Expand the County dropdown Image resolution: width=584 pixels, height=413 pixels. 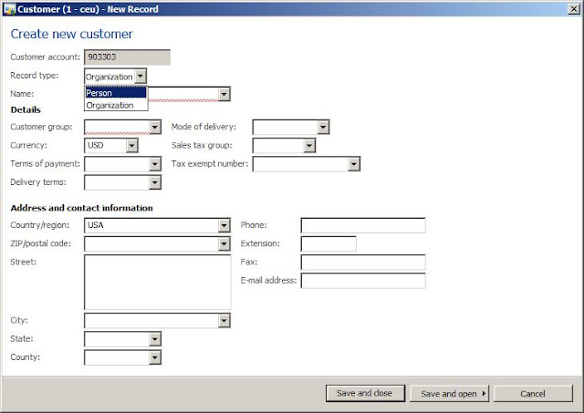tap(155, 357)
